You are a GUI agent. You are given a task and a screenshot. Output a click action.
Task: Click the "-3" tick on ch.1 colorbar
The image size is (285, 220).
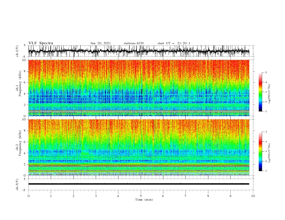[266, 72]
